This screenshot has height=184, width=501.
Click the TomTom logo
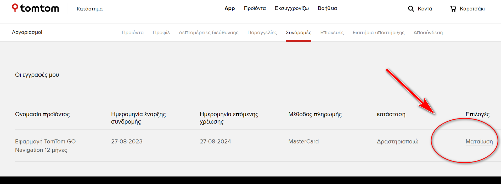[35, 8]
